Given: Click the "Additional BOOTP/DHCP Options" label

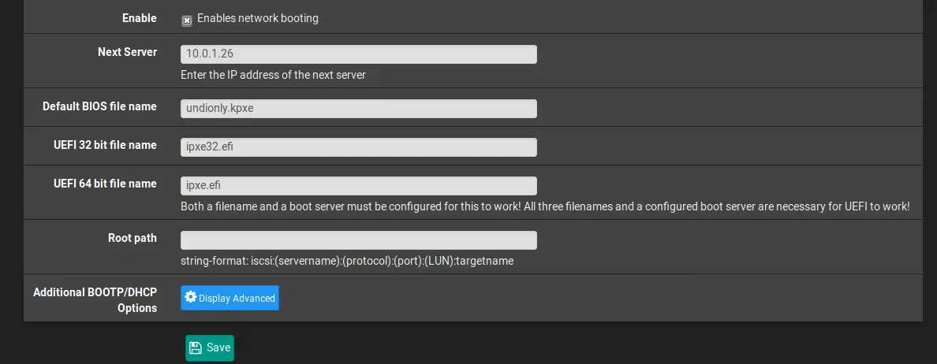Looking at the screenshot, I should coord(95,300).
